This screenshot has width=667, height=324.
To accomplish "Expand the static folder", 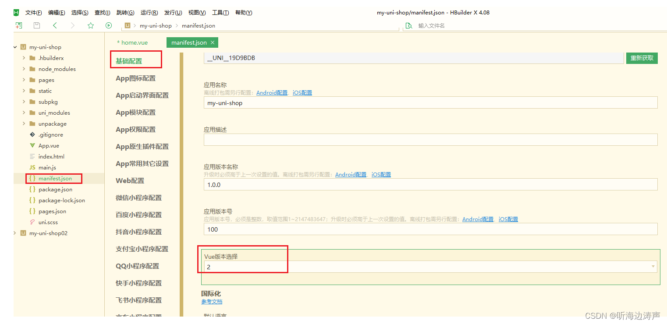I will pos(24,91).
